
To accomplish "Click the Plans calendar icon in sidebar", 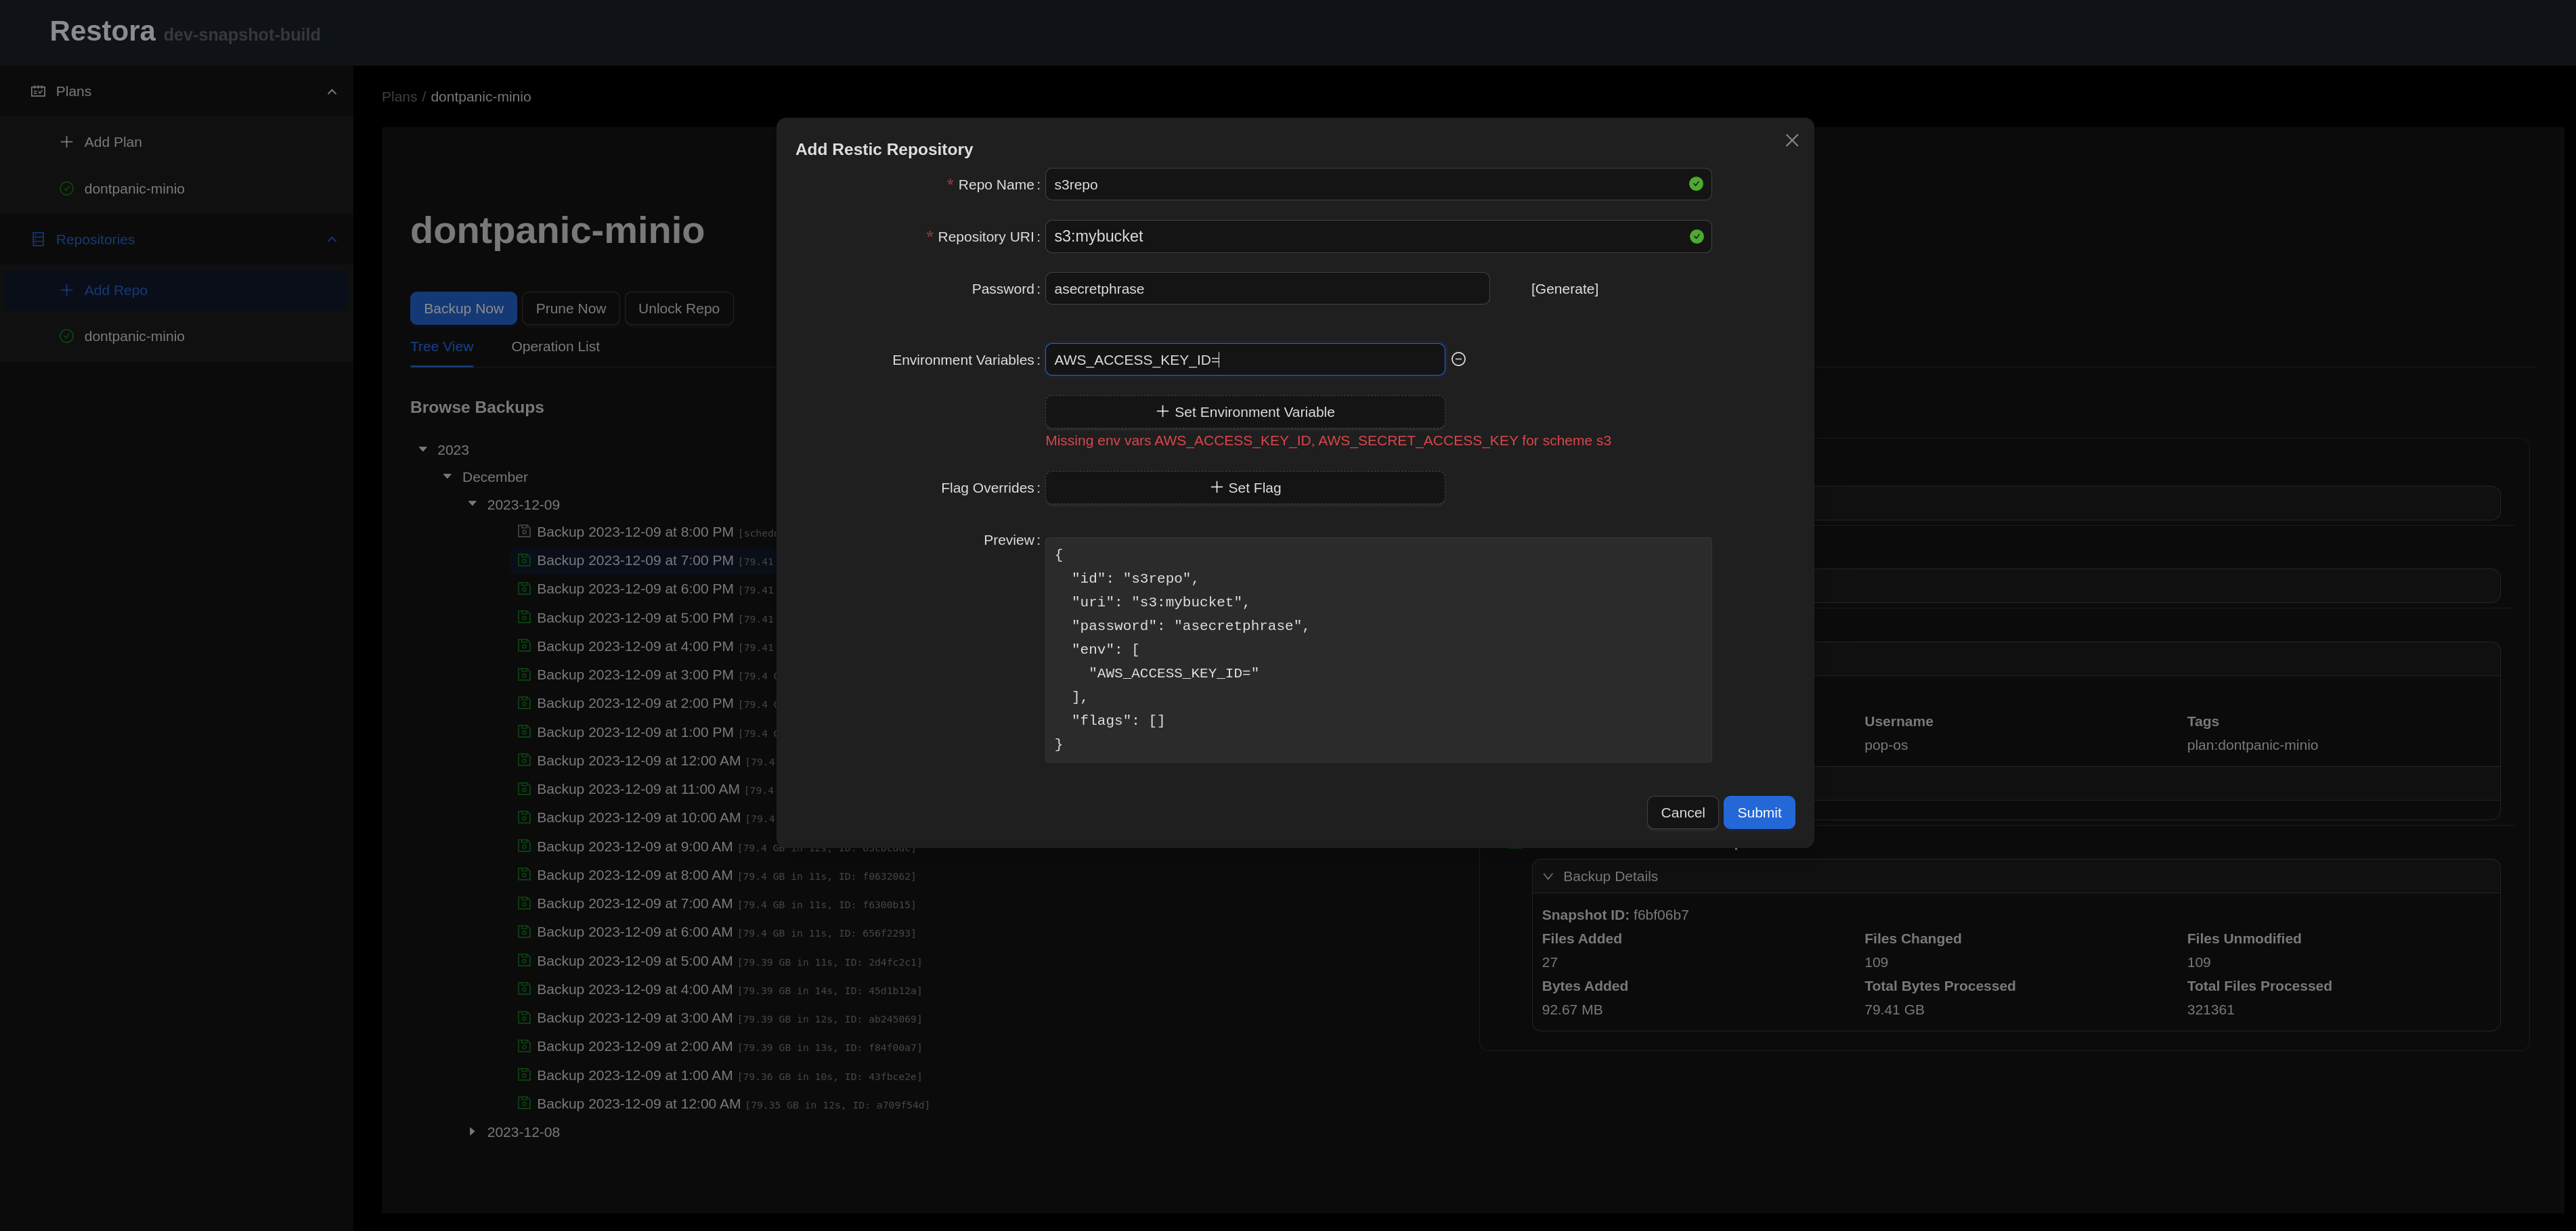I will (x=38, y=91).
